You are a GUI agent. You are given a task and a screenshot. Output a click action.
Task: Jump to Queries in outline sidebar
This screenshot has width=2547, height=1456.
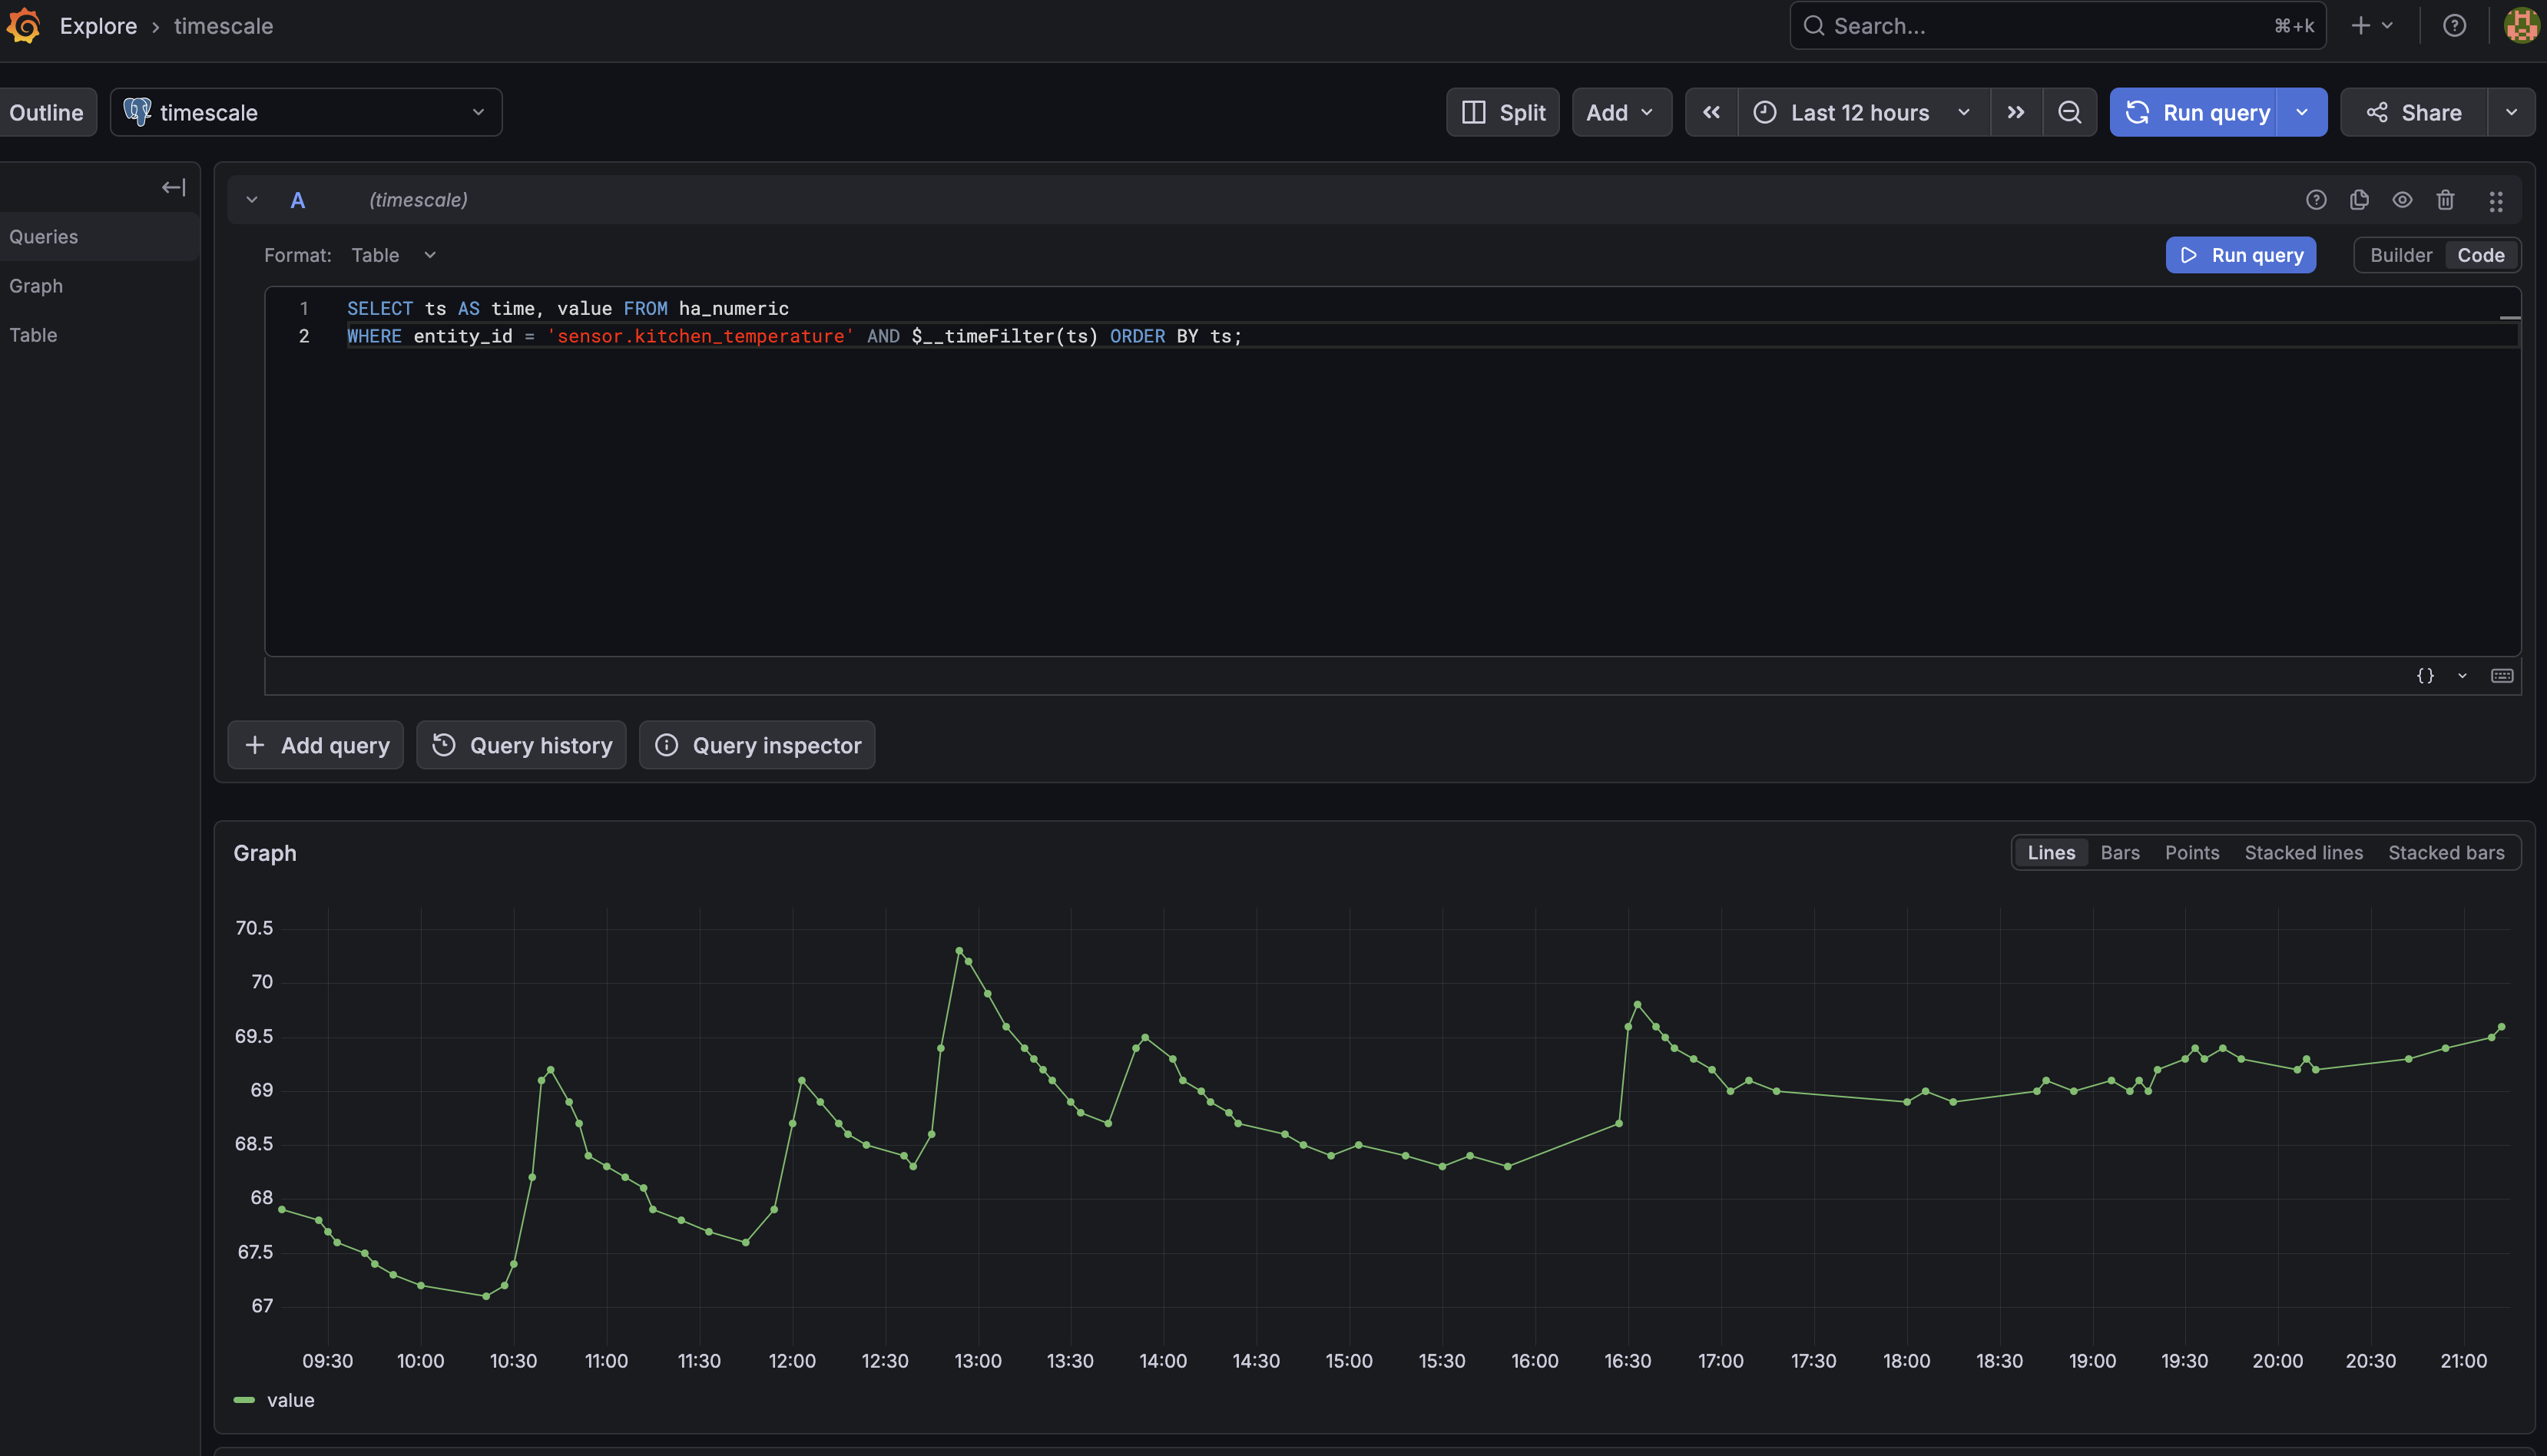[x=99, y=237]
